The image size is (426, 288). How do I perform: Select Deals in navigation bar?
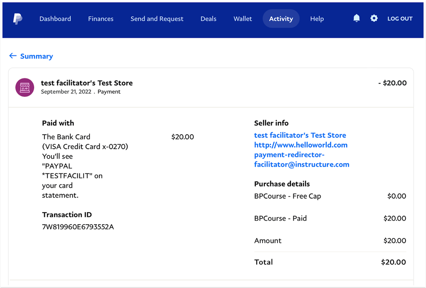coord(209,19)
